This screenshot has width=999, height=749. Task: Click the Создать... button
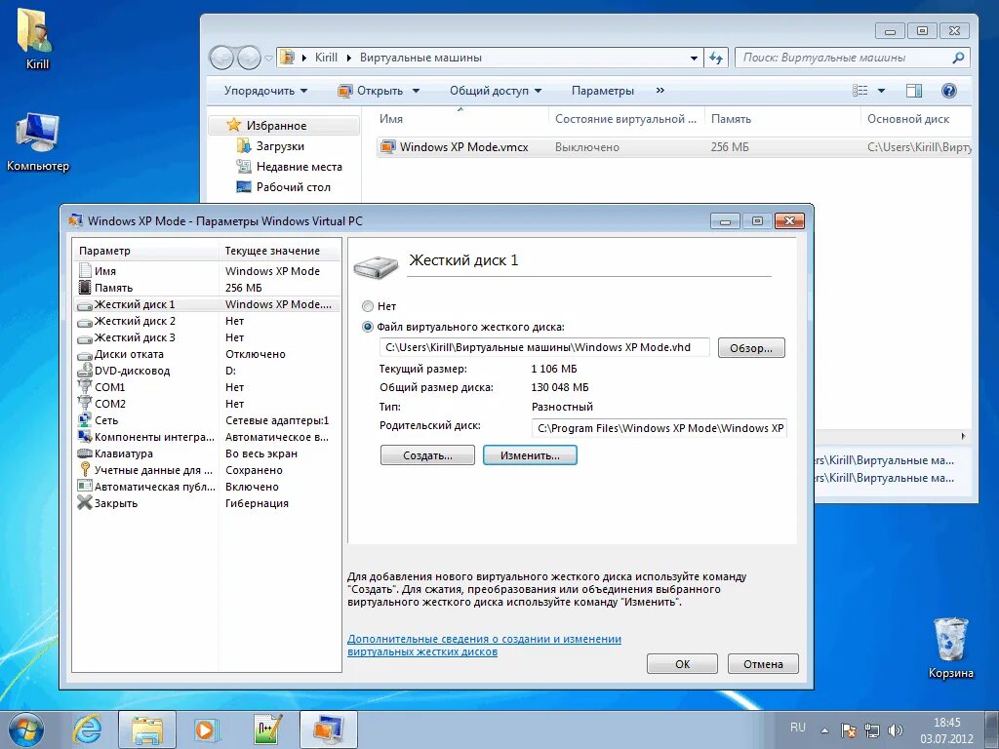tap(427, 455)
